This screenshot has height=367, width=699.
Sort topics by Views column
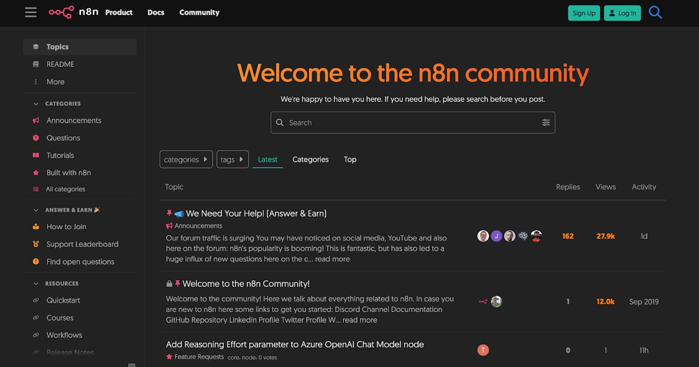click(606, 187)
